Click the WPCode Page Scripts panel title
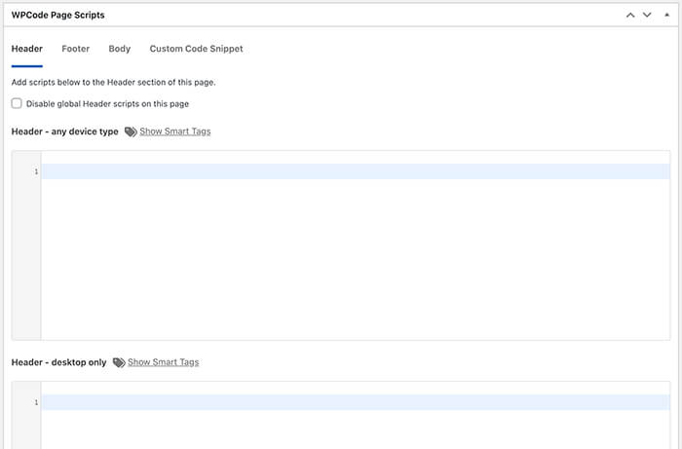Image resolution: width=682 pixels, height=449 pixels. point(57,16)
